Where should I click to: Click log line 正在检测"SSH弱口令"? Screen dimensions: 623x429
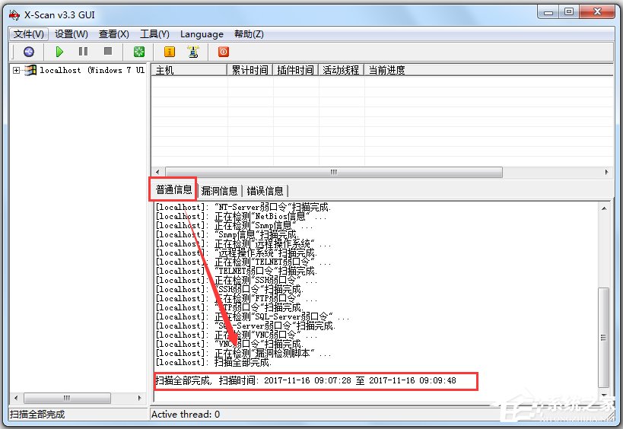coord(237,280)
